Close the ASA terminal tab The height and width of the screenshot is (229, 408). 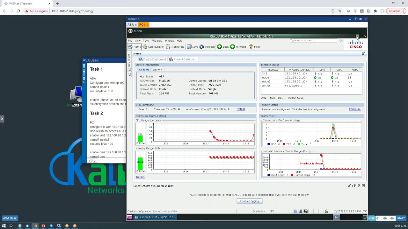point(136,25)
